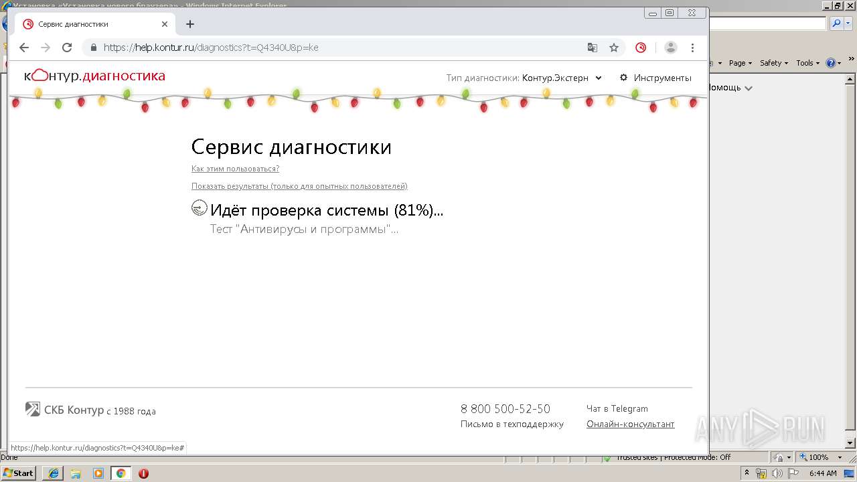Open Чат в Telegram link
The width and height of the screenshot is (857, 482).
[617, 408]
